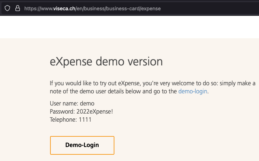Click the 'Password:' label text
Viewport: 259px width, 161px height.
point(63,112)
